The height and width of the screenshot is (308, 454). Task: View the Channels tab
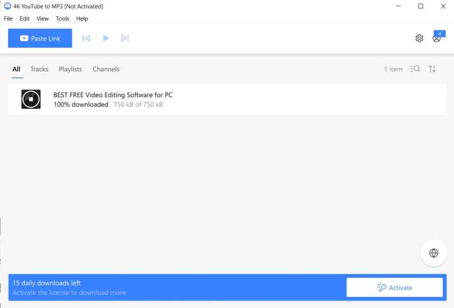(x=106, y=69)
